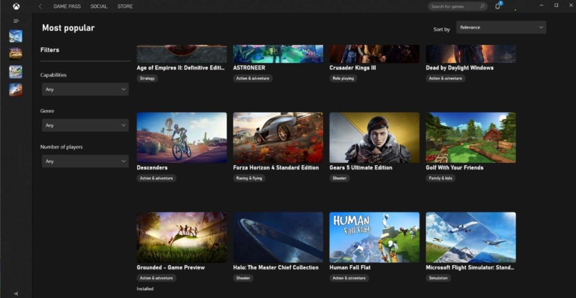Click the Racing & flying tag

[x=249, y=178]
